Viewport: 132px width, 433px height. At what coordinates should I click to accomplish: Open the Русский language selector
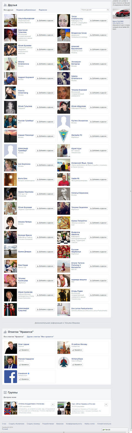tap(5, 429)
